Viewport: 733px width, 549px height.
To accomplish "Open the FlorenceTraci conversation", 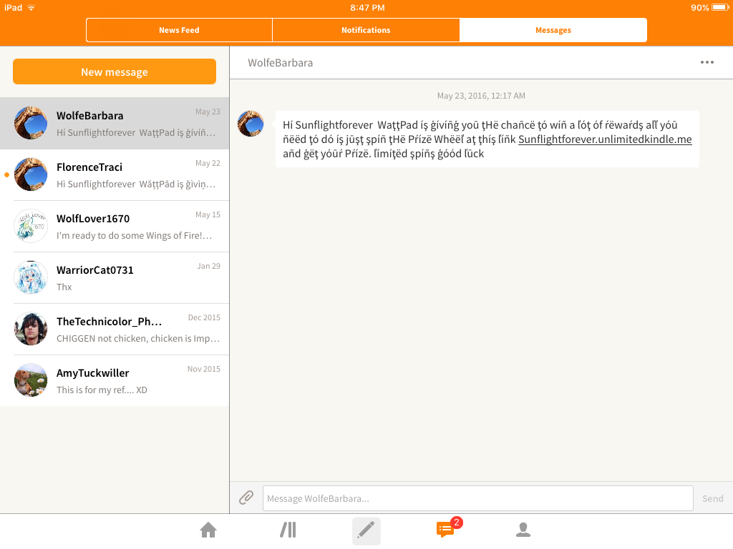I will [115, 175].
